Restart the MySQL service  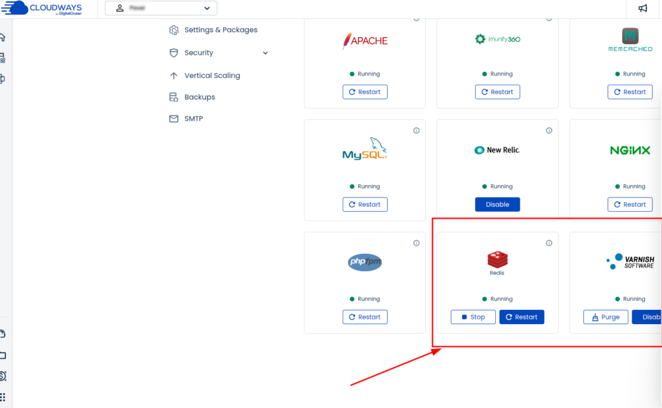pyautogui.click(x=365, y=205)
